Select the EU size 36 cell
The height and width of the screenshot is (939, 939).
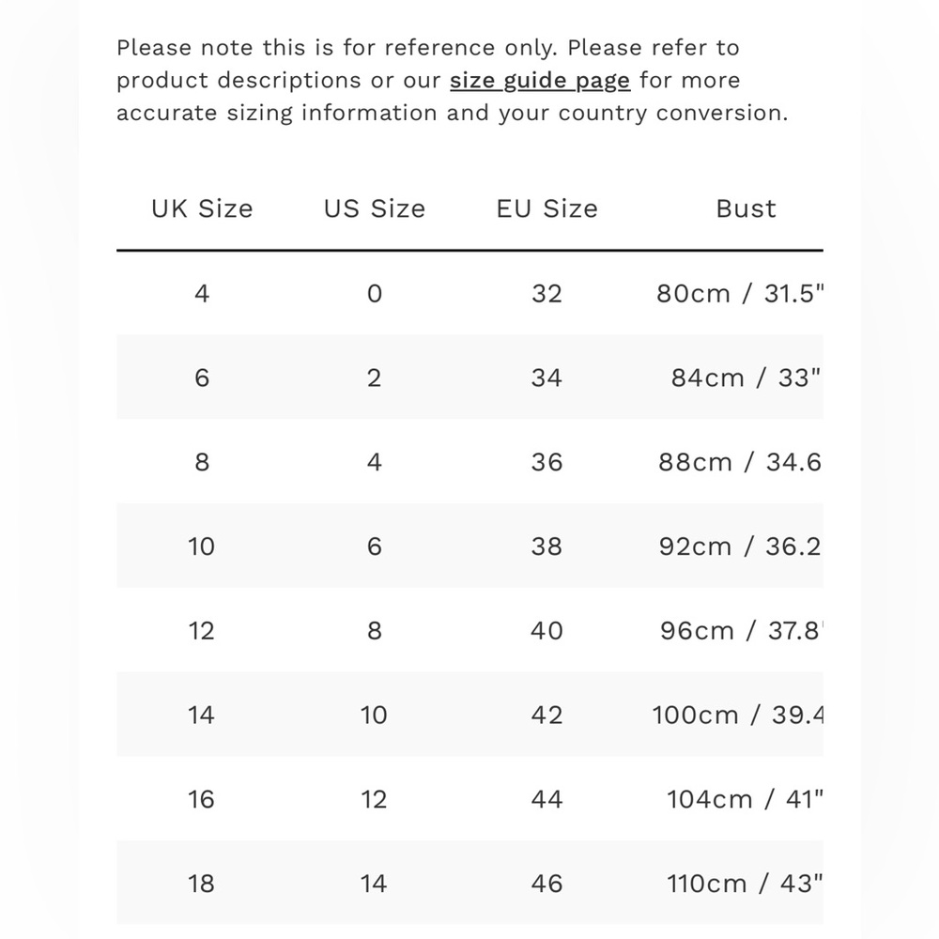pos(546,462)
